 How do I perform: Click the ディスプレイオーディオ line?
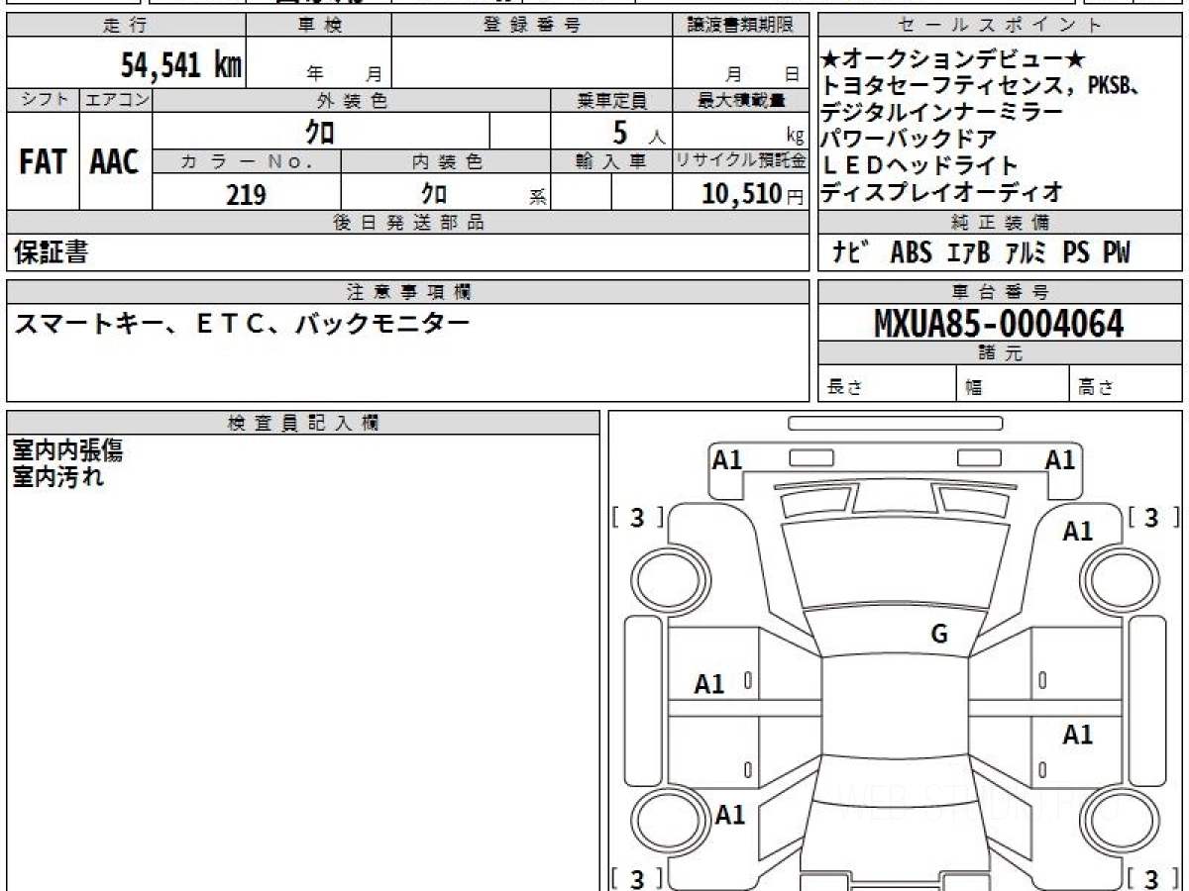point(942,191)
